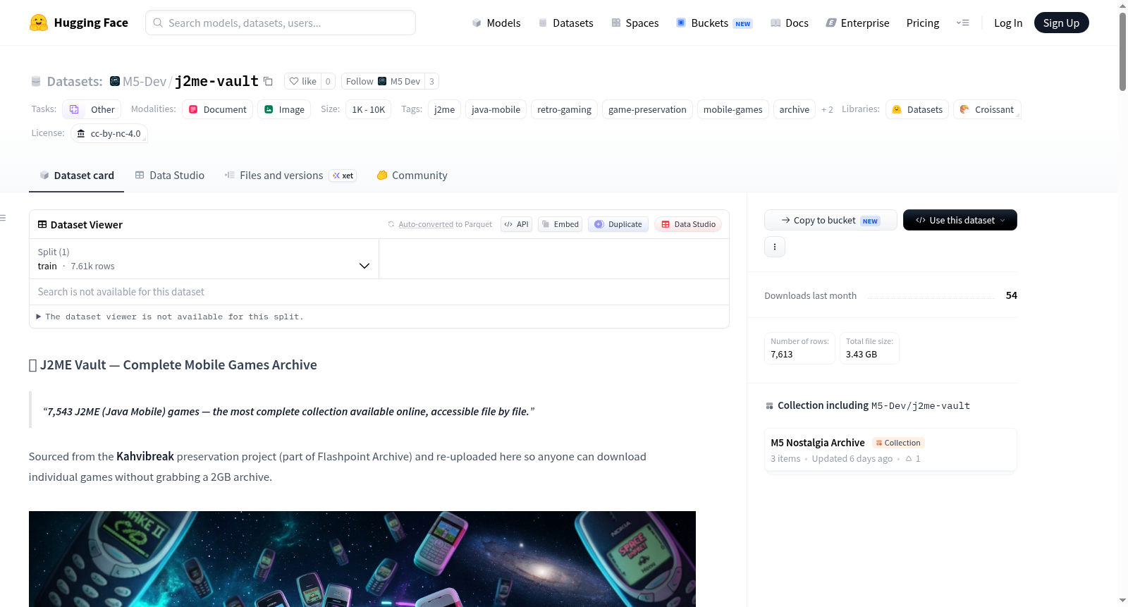Click the Embed button
The width and height of the screenshot is (1128, 607).
pos(560,224)
